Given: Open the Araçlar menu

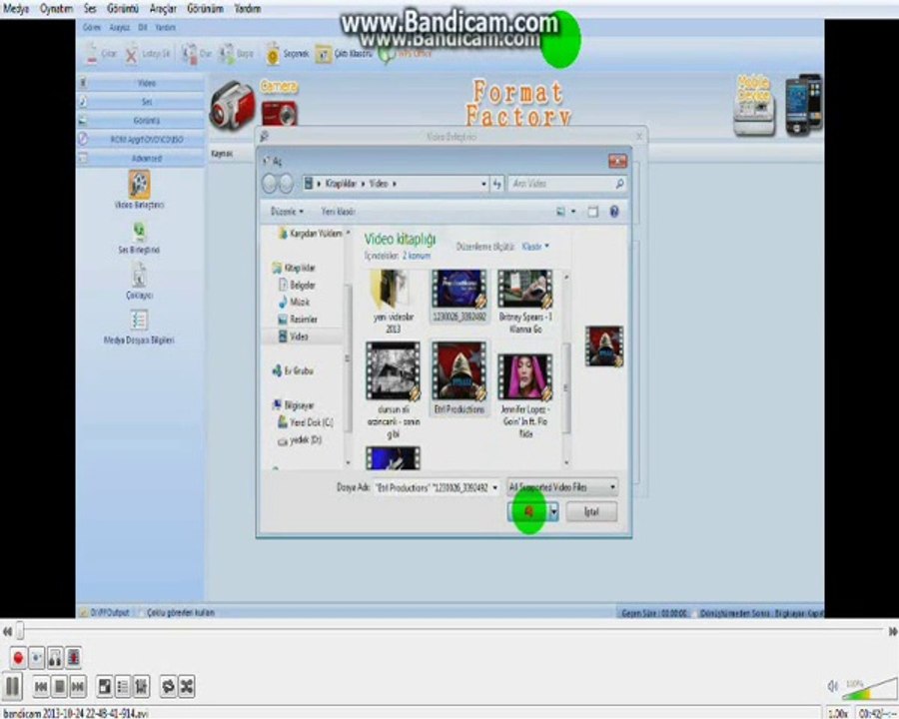Looking at the screenshot, I should pyautogui.click(x=163, y=9).
